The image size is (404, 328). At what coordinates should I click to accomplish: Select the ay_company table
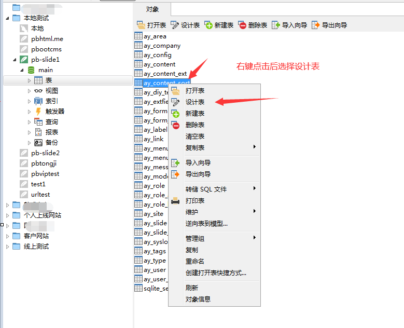(x=162, y=46)
